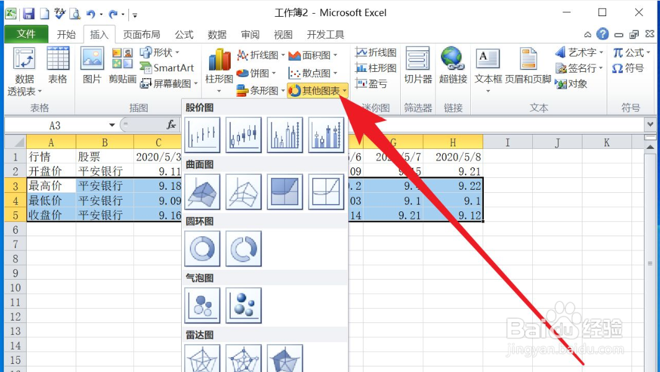Select the basic radar chart
The height and width of the screenshot is (372, 660).
[202, 358]
